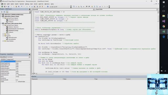Open Object Browser via toolbar icon
Viewport: 168px width, 95px height.
pos(42,7)
